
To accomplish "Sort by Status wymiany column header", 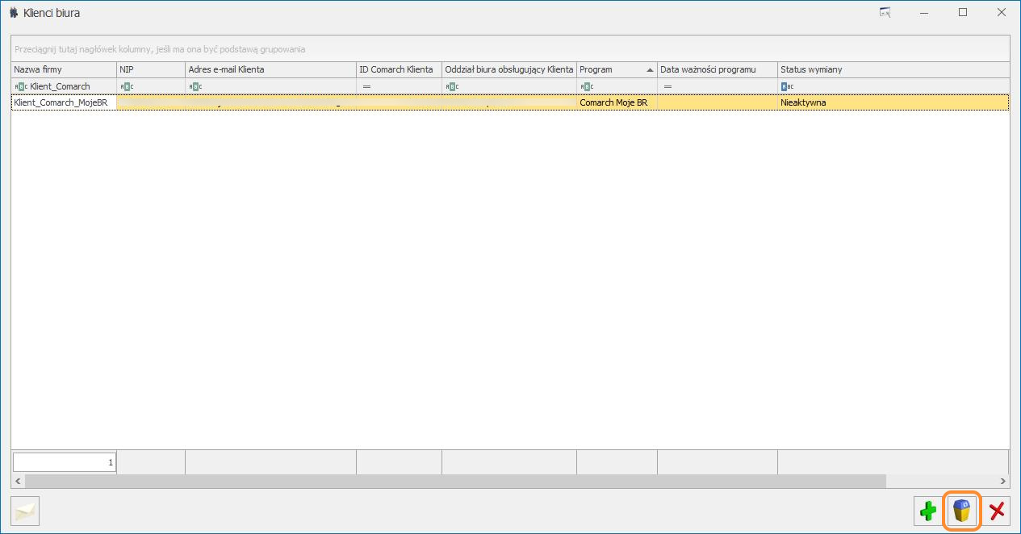I will (x=893, y=70).
